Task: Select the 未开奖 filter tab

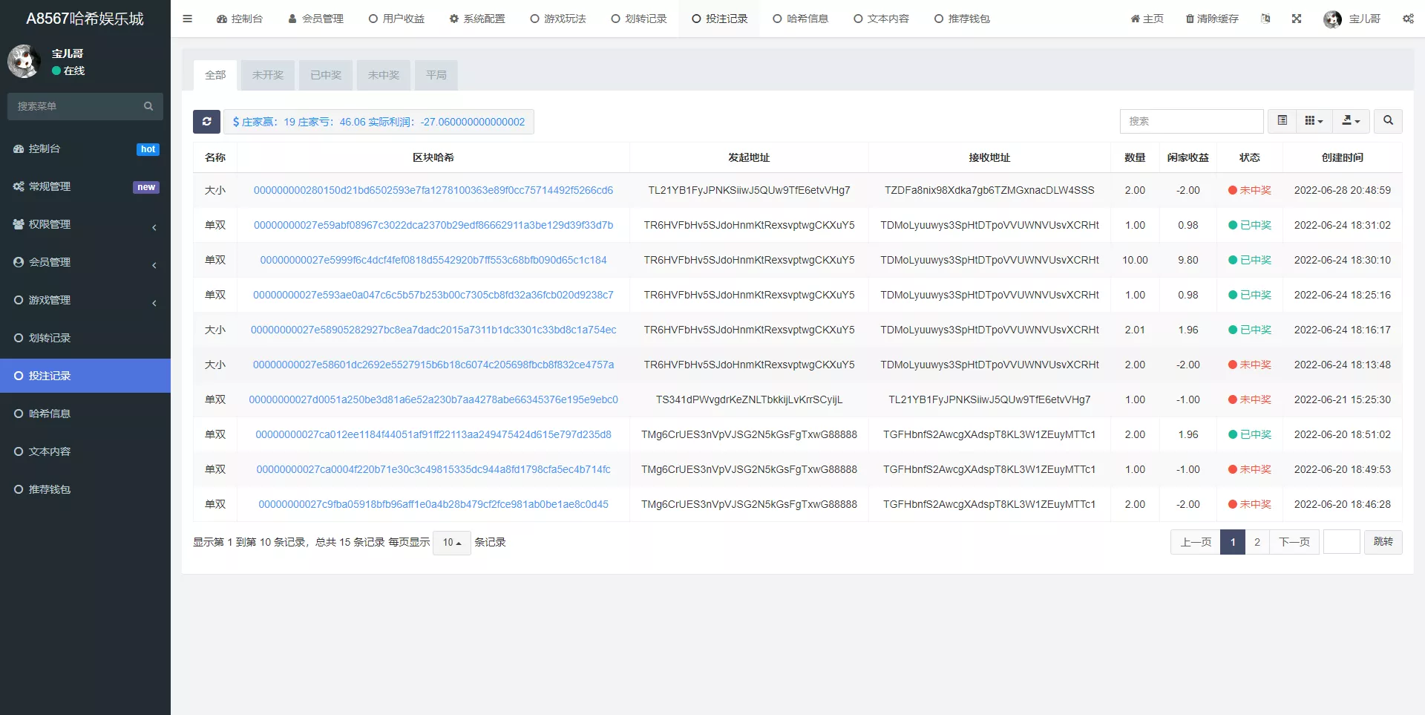Action: pos(267,75)
